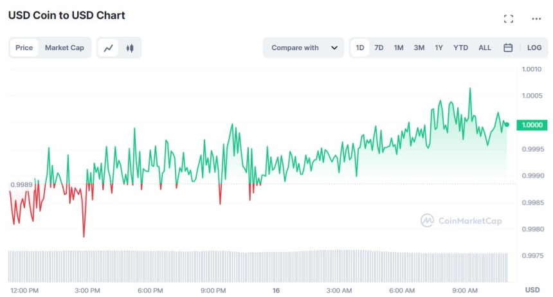553x297 pixels.
Task: Click the volume bars range strip
Action: pos(257,265)
